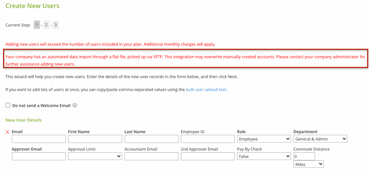Open the Pay By Check dropdown
This screenshot has width=370, height=176.
click(x=264, y=156)
